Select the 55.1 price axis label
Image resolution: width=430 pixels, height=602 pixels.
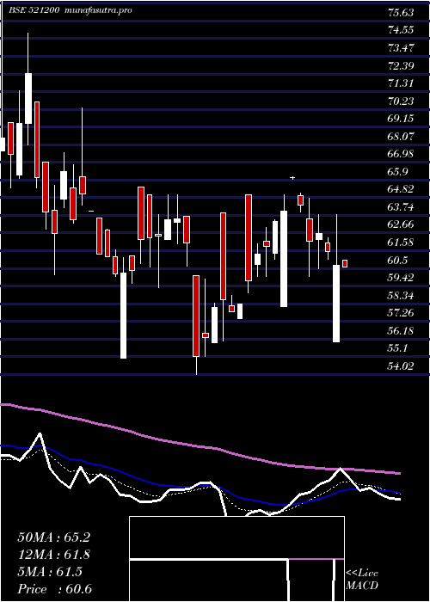(397, 348)
